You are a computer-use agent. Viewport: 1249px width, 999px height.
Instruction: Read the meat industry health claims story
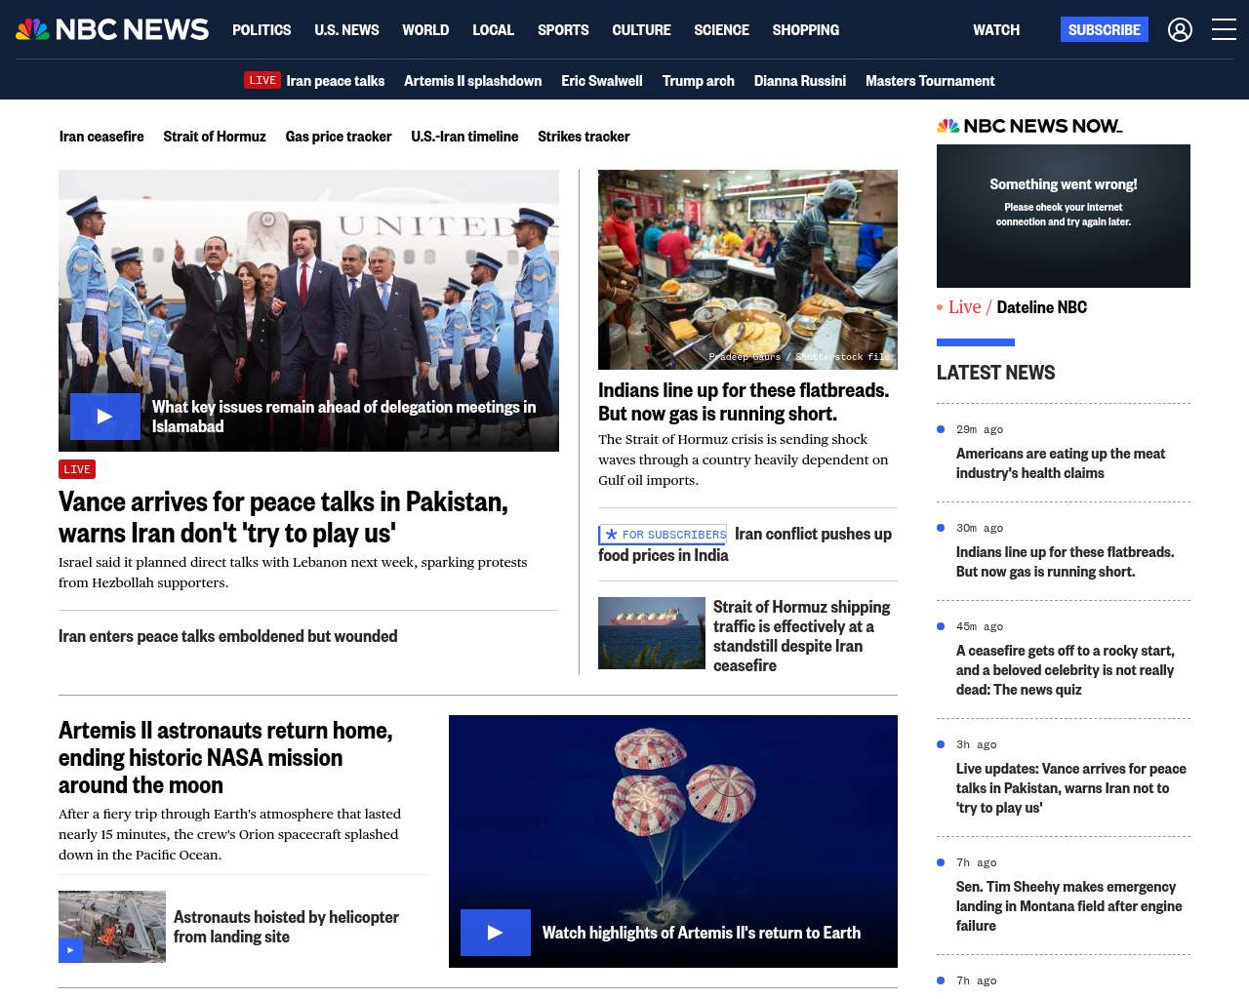click(x=1060, y=463)
